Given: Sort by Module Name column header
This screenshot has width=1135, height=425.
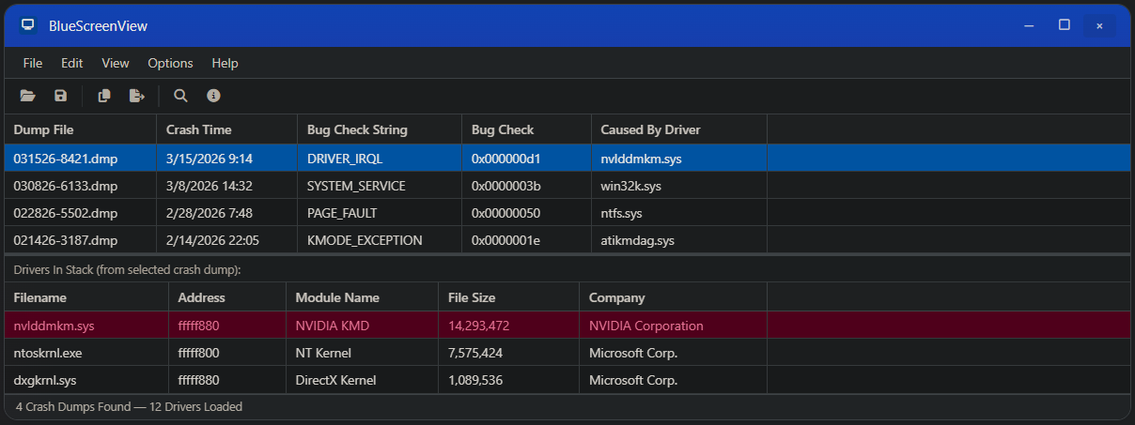Looking at the screenshot, I should pyautogui.click(x=363, y=297).
